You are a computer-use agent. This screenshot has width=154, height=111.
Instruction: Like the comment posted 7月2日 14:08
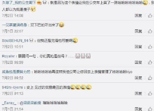click(150, 15)
